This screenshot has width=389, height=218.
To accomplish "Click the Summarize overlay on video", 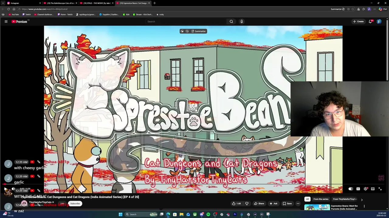I will point(198,31).
